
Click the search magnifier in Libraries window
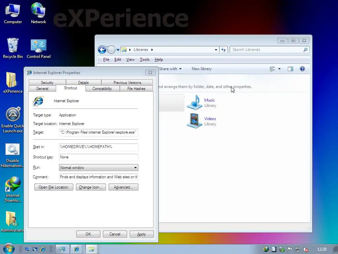pos(305,50)
